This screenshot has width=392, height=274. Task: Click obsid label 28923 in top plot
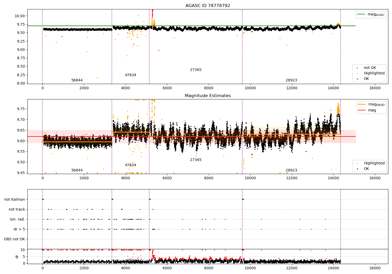[x=291, y=80]
